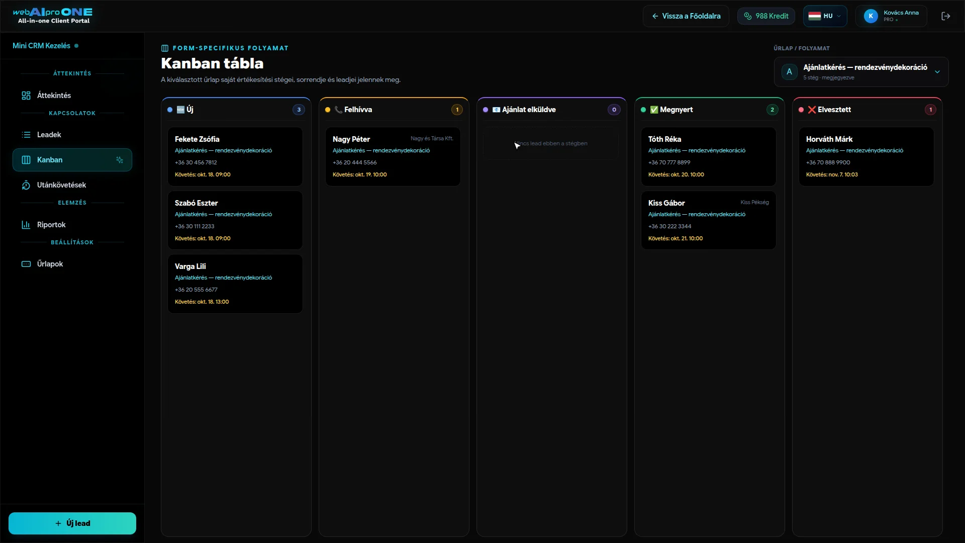
Task: Click the A form avatar icon
Action: [789, 72]
